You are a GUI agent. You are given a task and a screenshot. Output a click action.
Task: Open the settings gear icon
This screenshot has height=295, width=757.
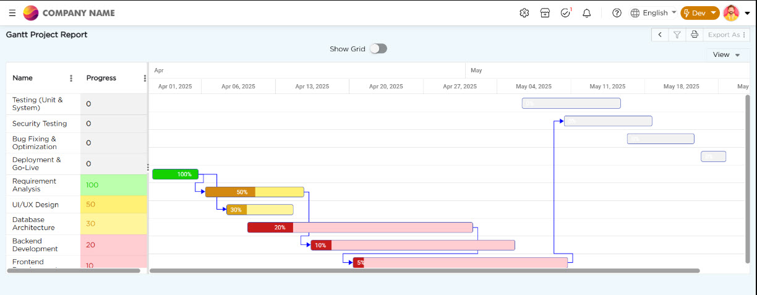coord(524,13)
